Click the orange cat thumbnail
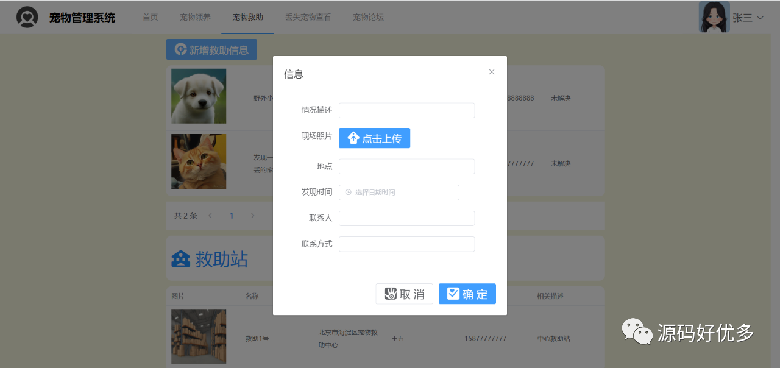Image resolution: width=780 pixels, height=368 pixels. [199, 161]
